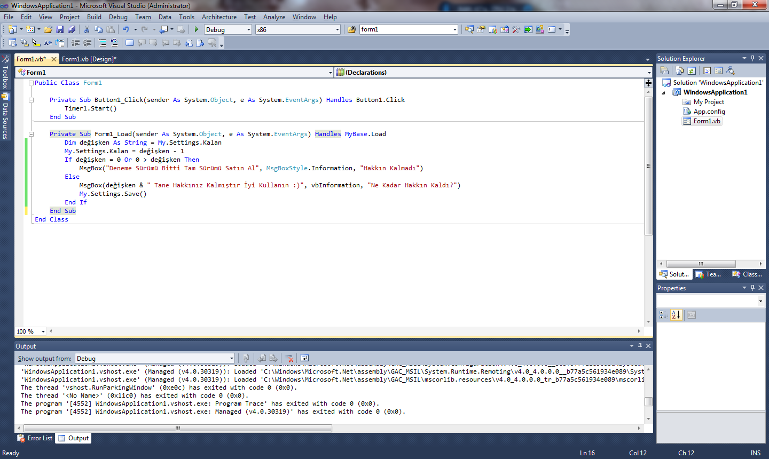Click the Add New Item toolbar icon

[x=30, y=29]
